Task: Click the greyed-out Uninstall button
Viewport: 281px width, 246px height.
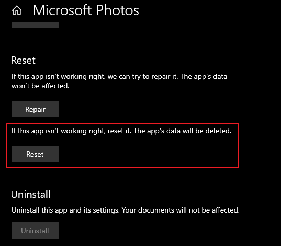Action: (x=35, y=231)
